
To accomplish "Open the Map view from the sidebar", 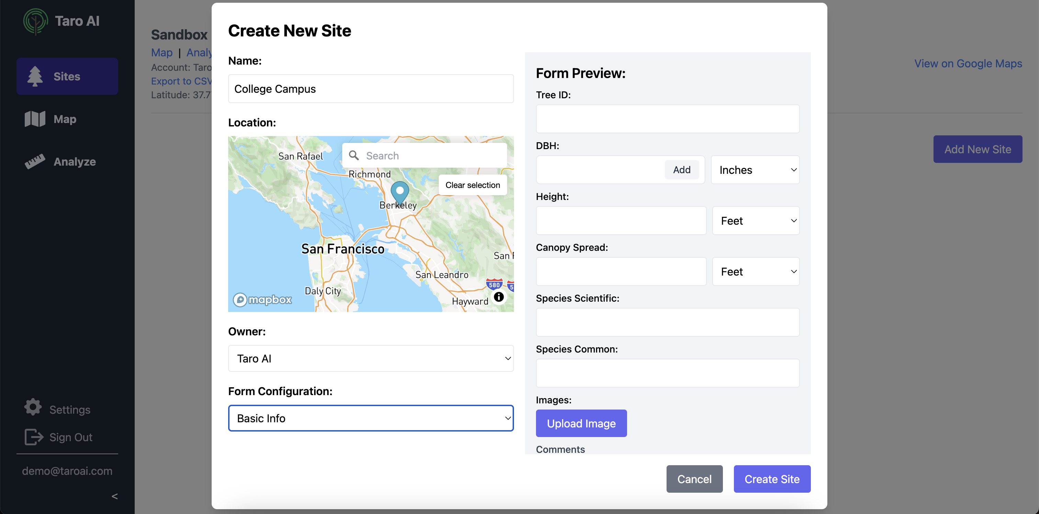I will pyautogui.click(x=35, y=119).
